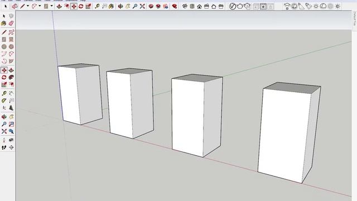Viewport: 357px width, 201px height.
Task: Choose the Text label tool in top toolbar
Action: (104, 6)
